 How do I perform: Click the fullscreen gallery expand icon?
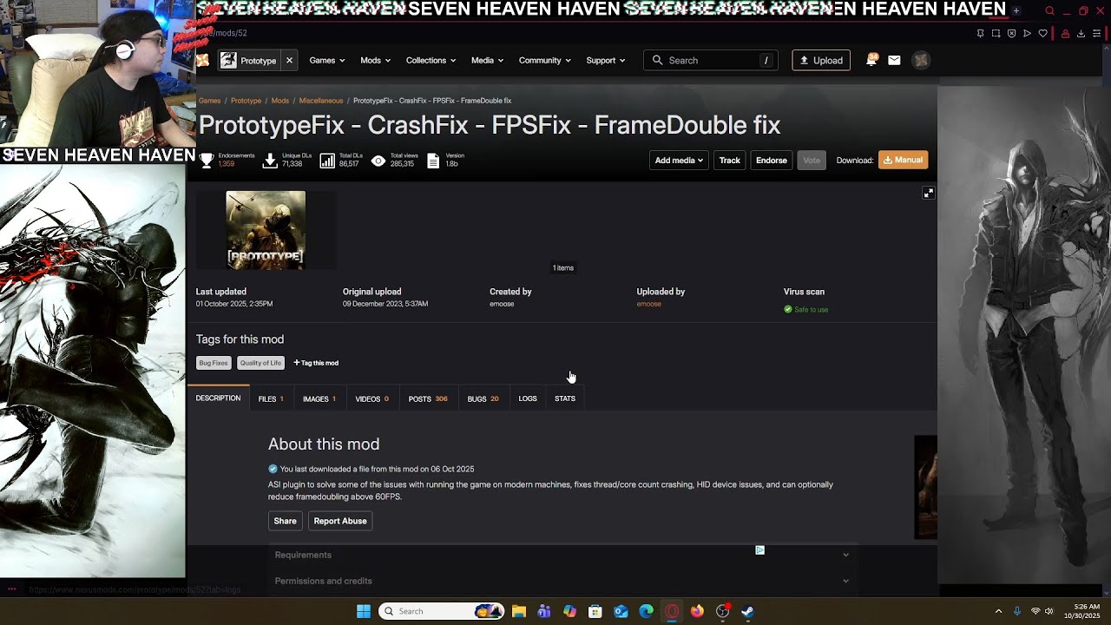click(928, 193)
